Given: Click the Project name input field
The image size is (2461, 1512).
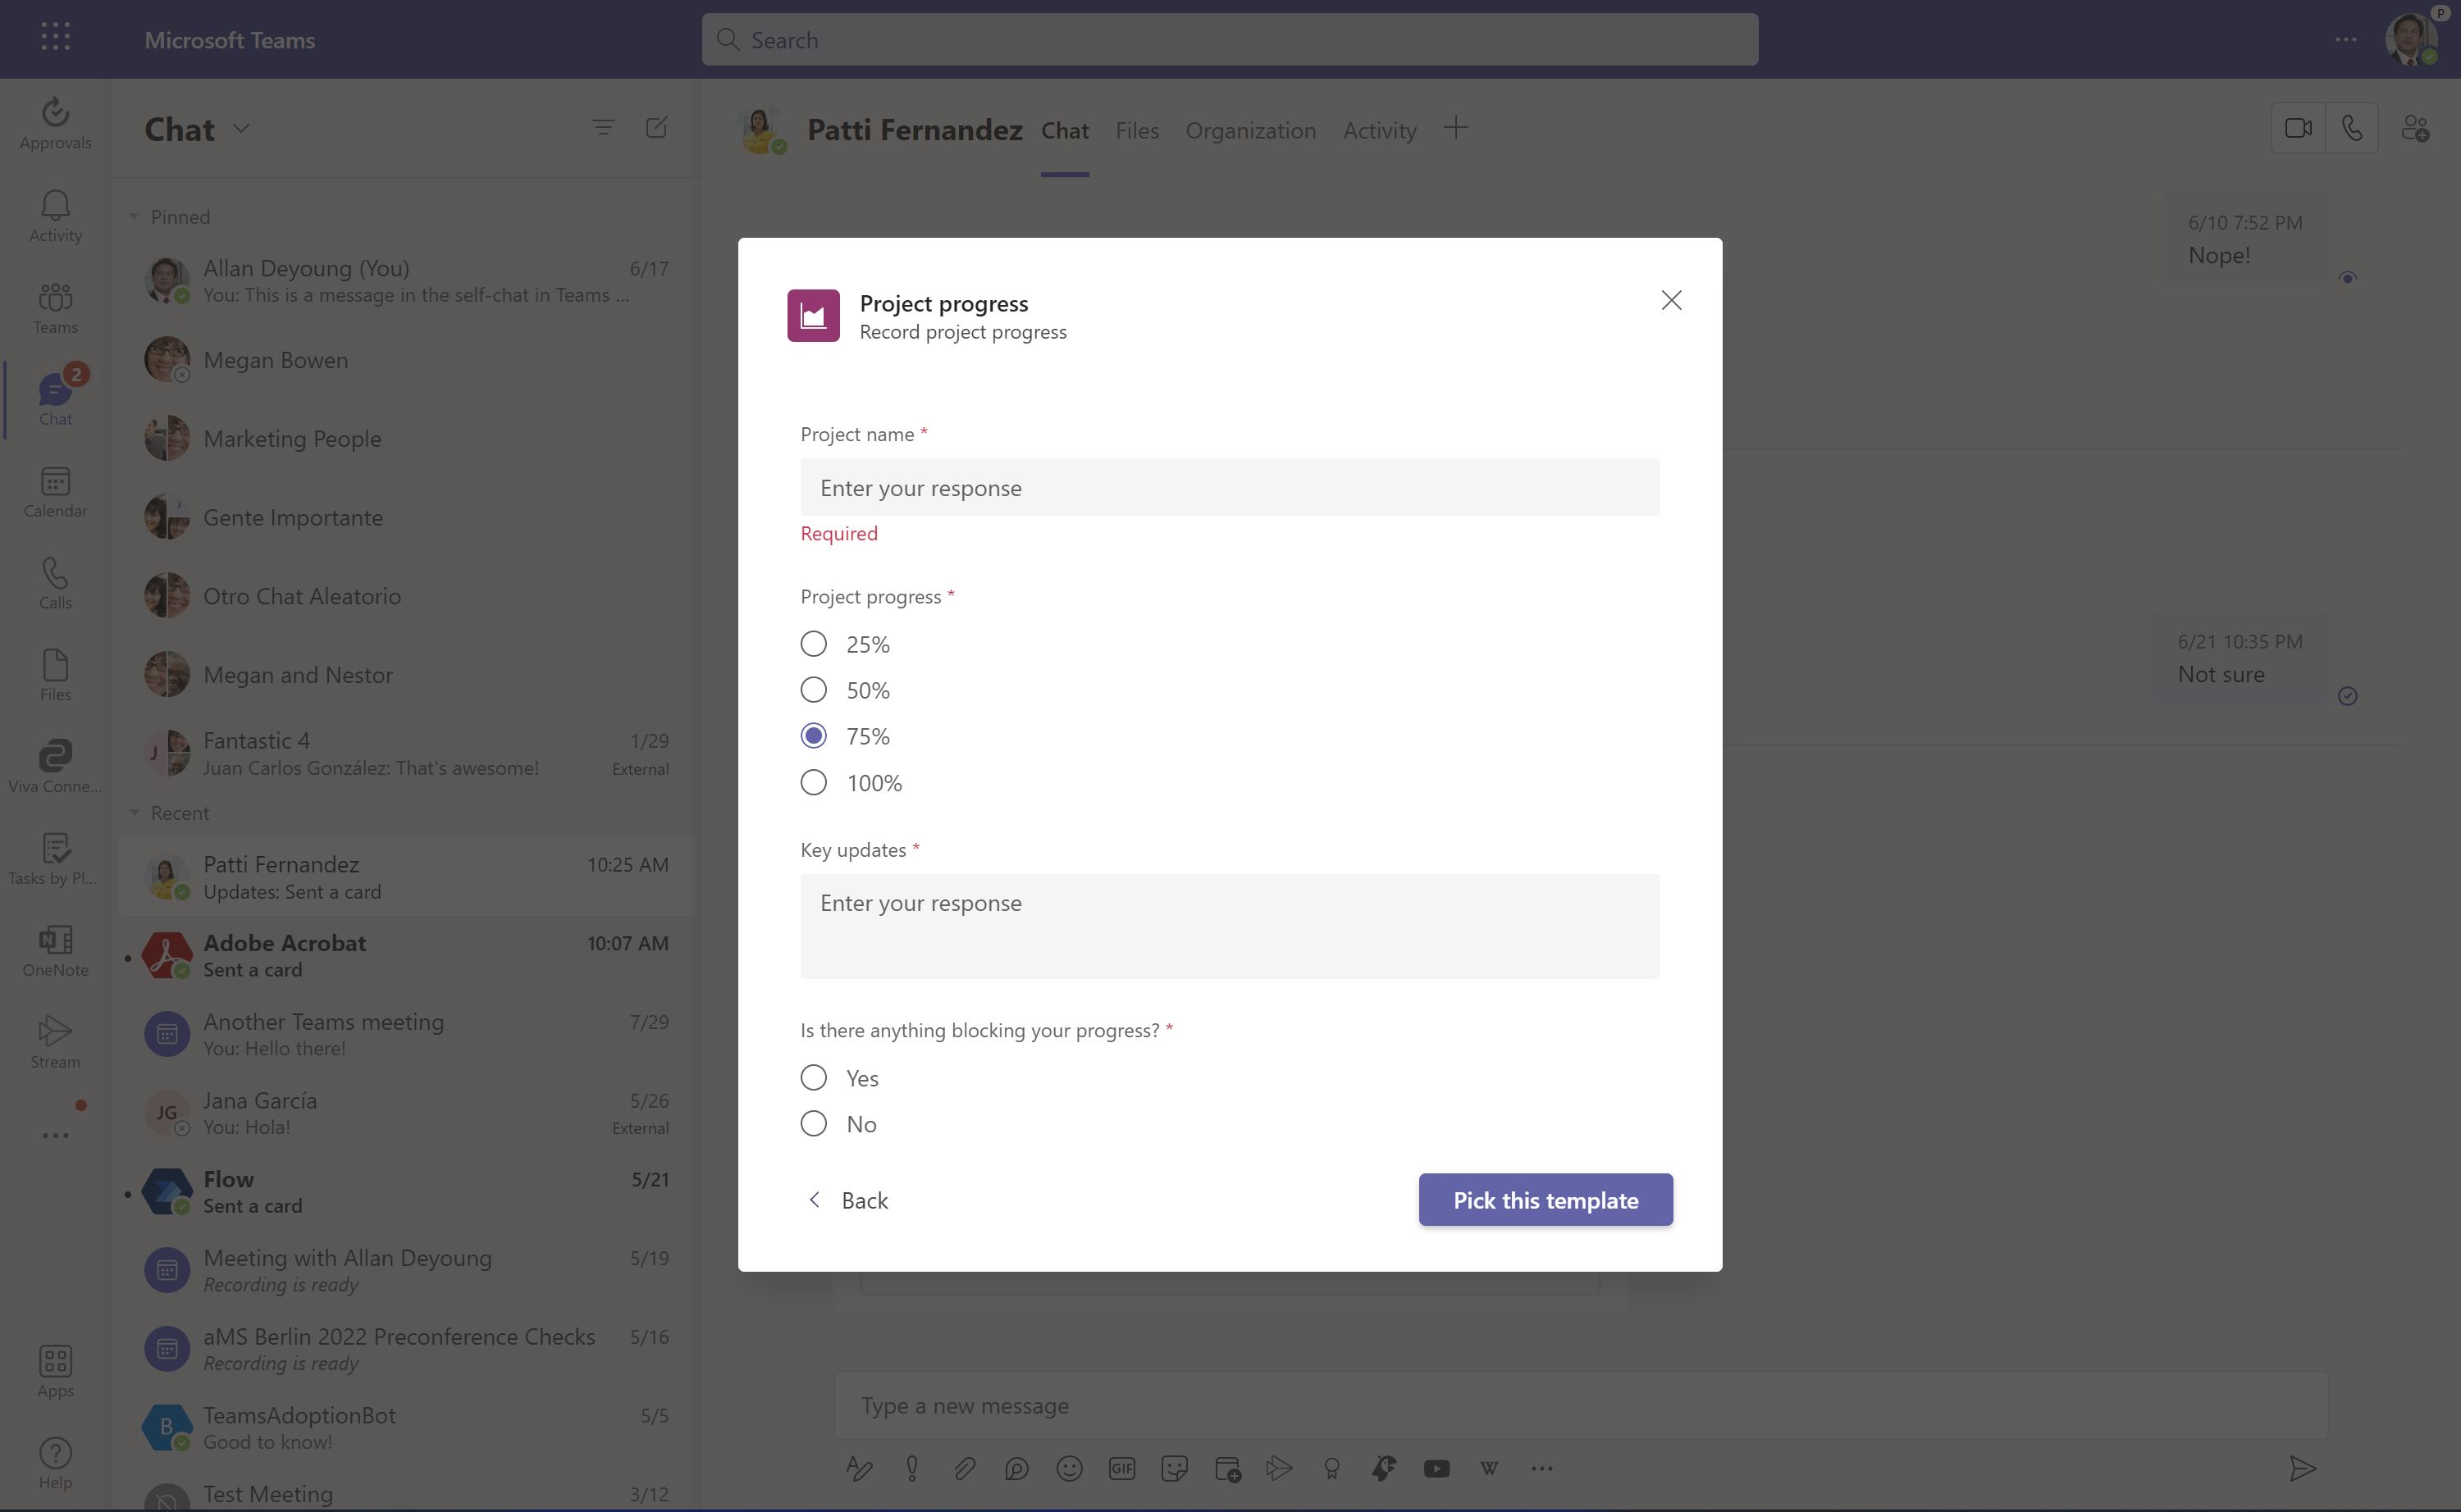Looking at the screenshot, I should [1230, 487].
